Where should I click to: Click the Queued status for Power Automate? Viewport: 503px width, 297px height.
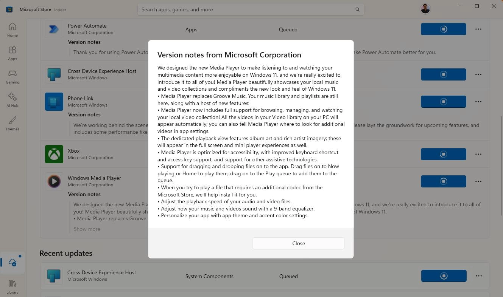[288, 29]
